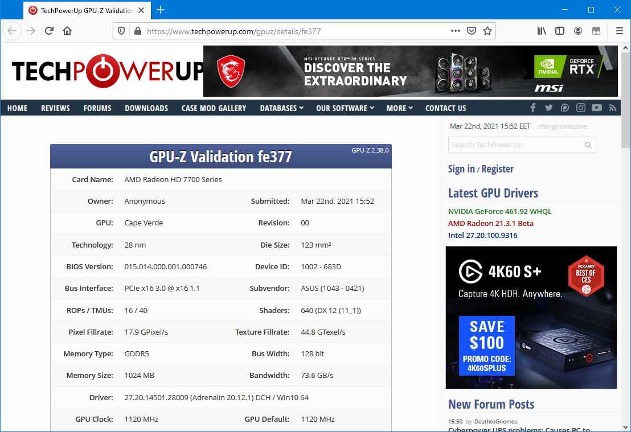631x432 pixels.
Task: Open a new browser tab
Action: click(x=161, y=10)
